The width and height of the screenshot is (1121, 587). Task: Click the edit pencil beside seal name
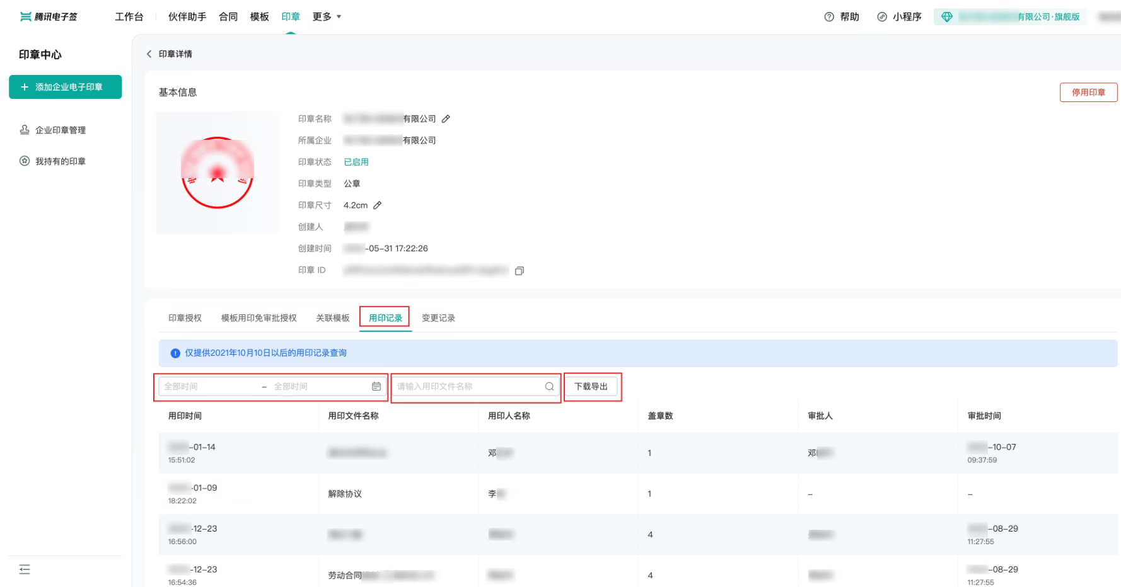pos(446,119)
